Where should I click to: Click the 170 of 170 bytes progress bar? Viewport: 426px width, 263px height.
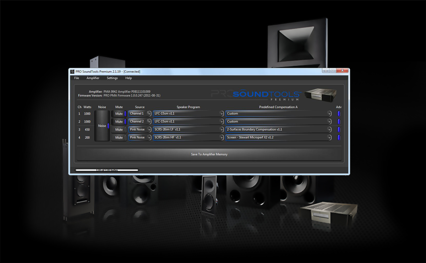[x=106, y=170]
